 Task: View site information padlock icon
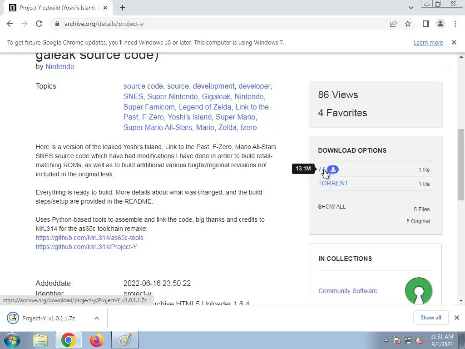[x=57, y=24]
